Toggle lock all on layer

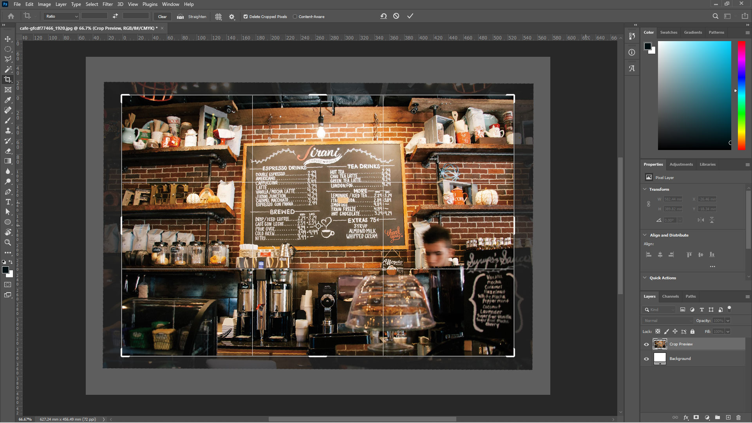[692, 331]
